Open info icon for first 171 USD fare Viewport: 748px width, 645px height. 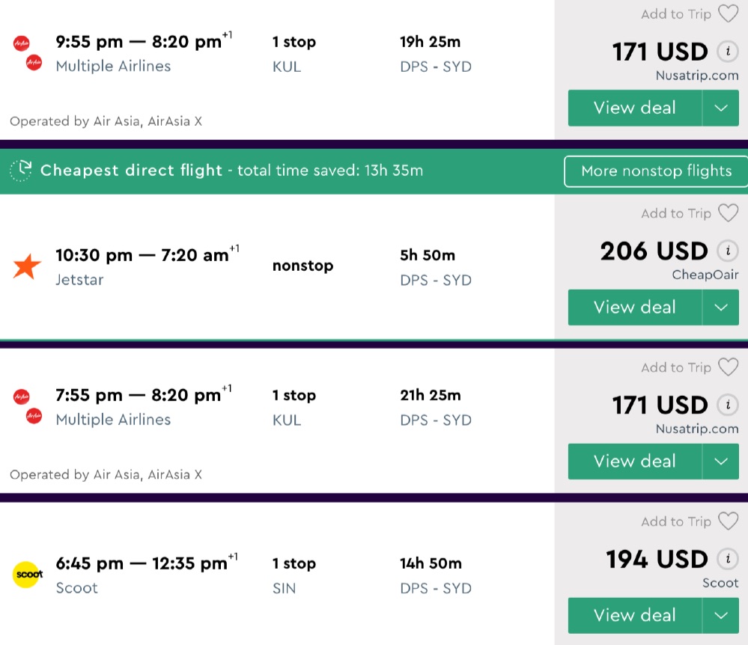pos(726,52)
